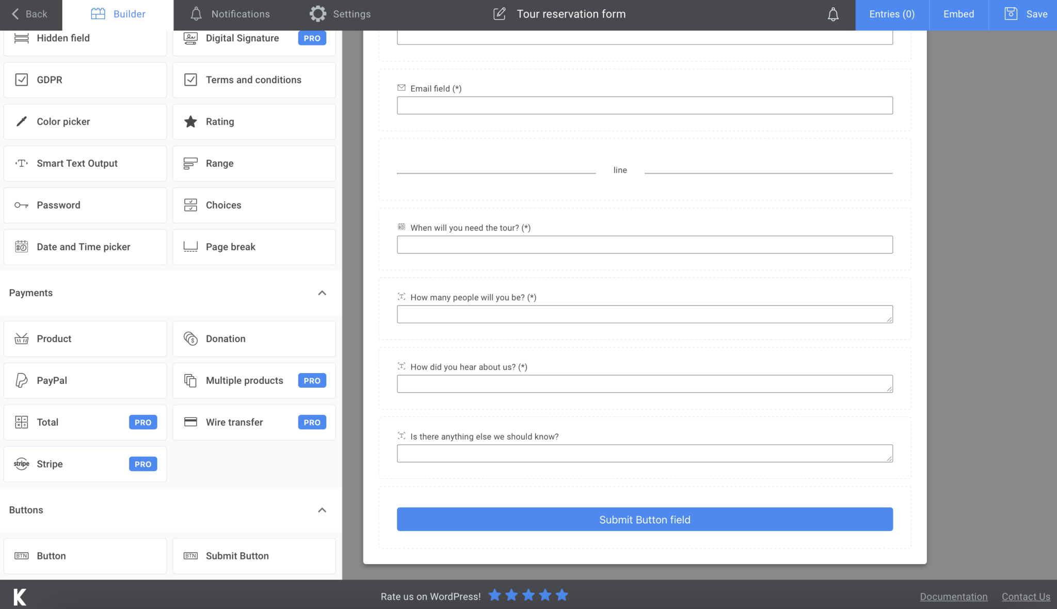Collapse the Payments section

[x=322, y=293]
